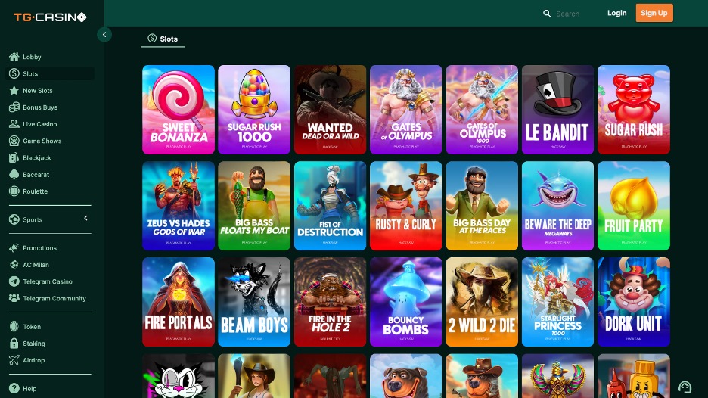Click the Telegram Casino icon

[x=14, y=281]
